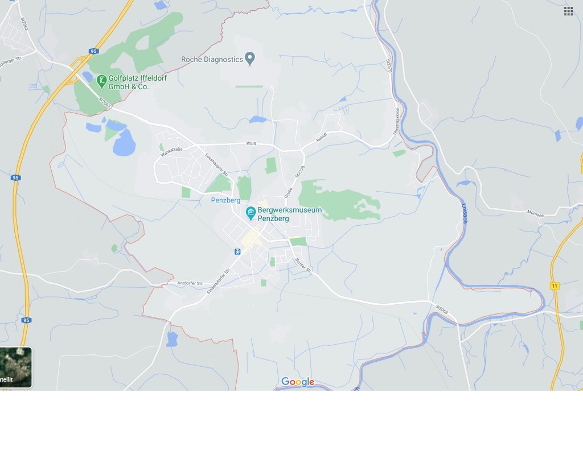583x459 pixels.
Task: Click the yellow route 11 road shield
Action: click(555, 286)
